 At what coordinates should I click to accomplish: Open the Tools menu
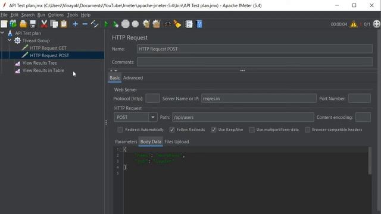click(x=73, y=15)
